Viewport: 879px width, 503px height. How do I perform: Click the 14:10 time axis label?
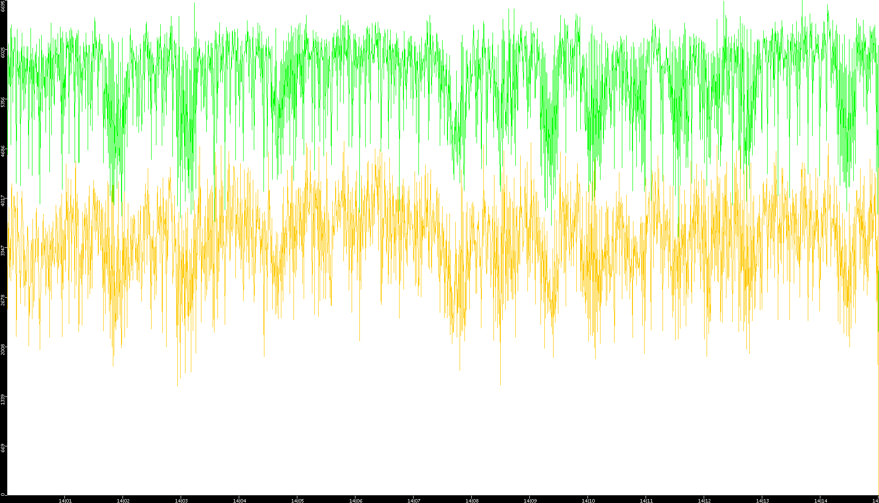588,501
